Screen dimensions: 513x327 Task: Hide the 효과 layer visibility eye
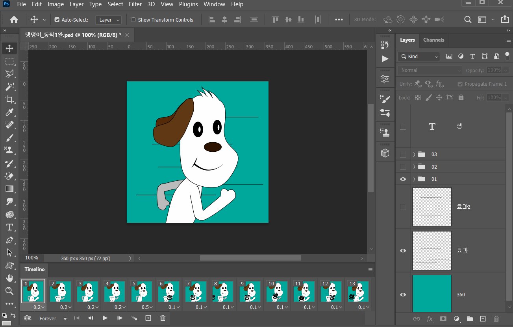(x=403, y=250)
